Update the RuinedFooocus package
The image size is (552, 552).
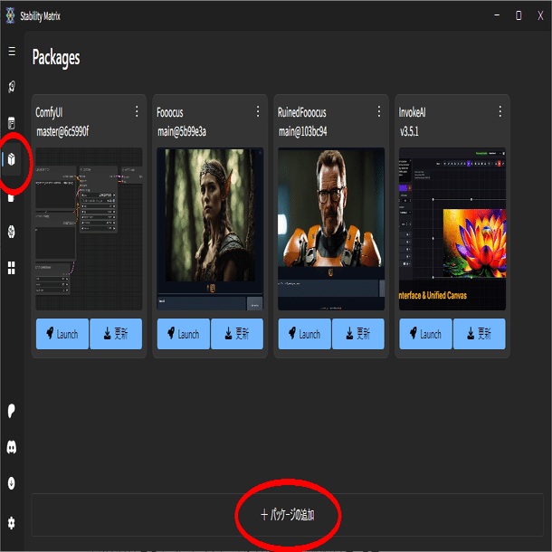[x=358, y=334]
